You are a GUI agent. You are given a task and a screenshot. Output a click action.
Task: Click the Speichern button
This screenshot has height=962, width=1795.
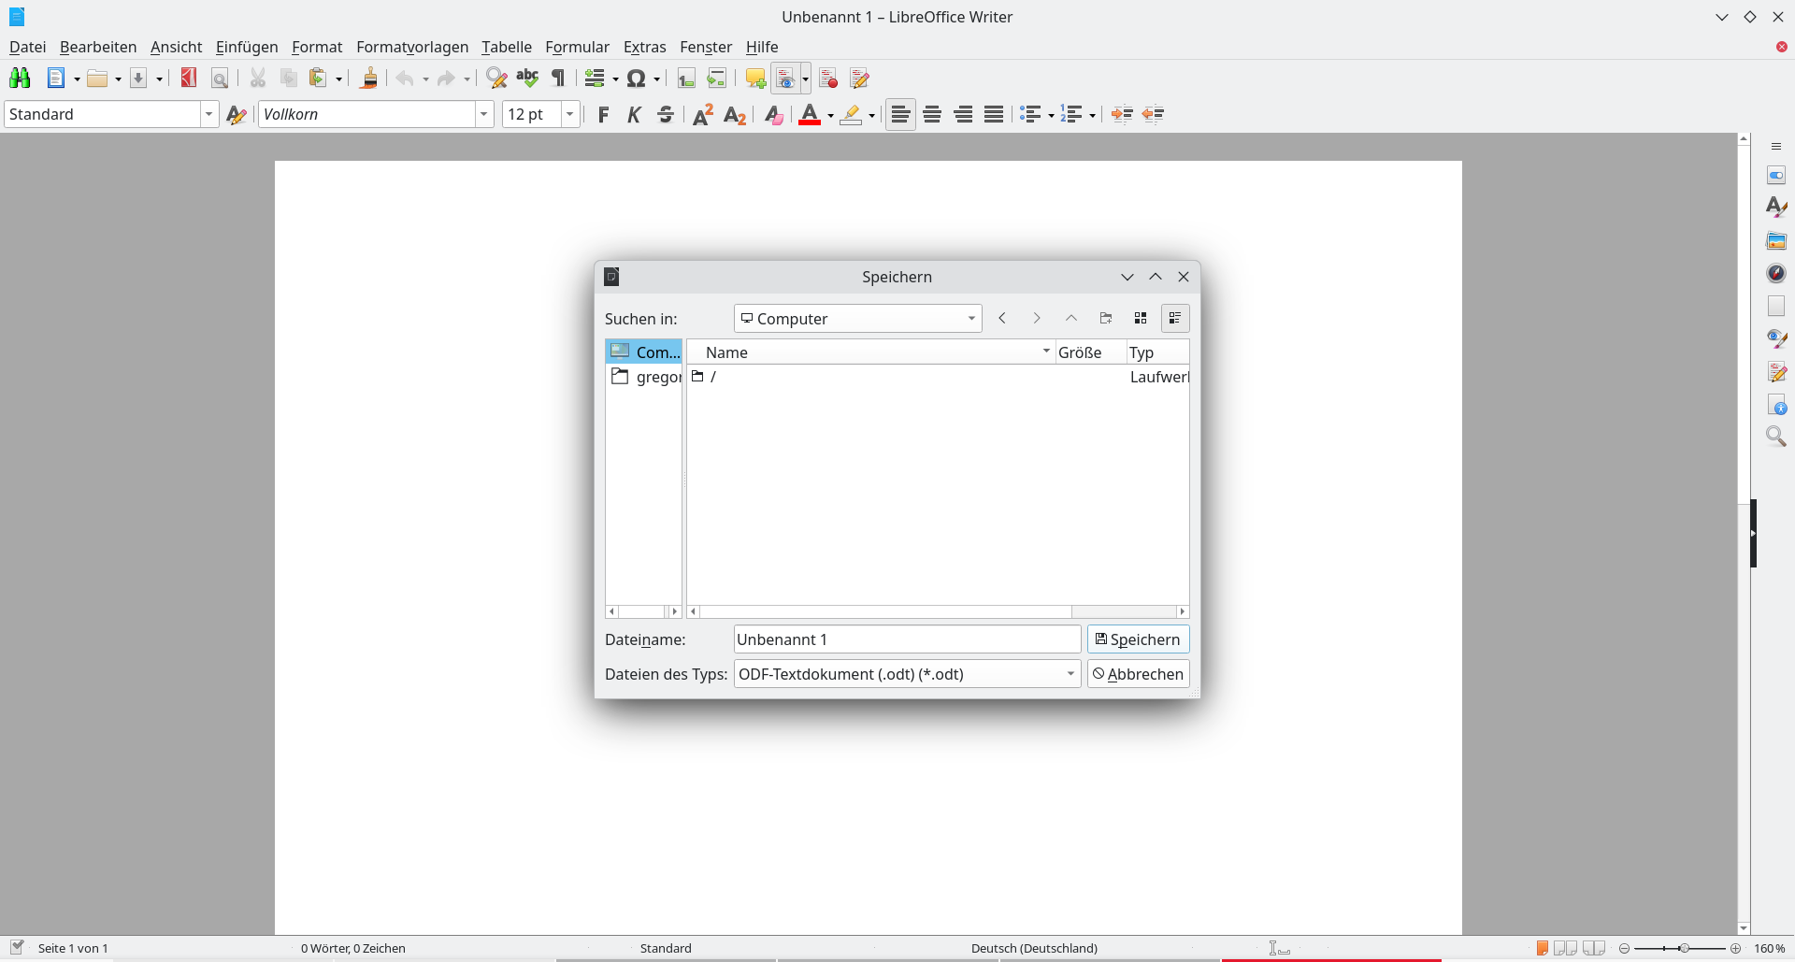coord(1139,639)
